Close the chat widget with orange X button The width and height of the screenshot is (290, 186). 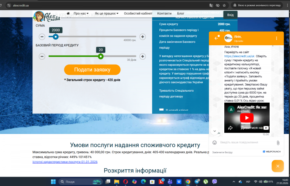tap(278, 166)
